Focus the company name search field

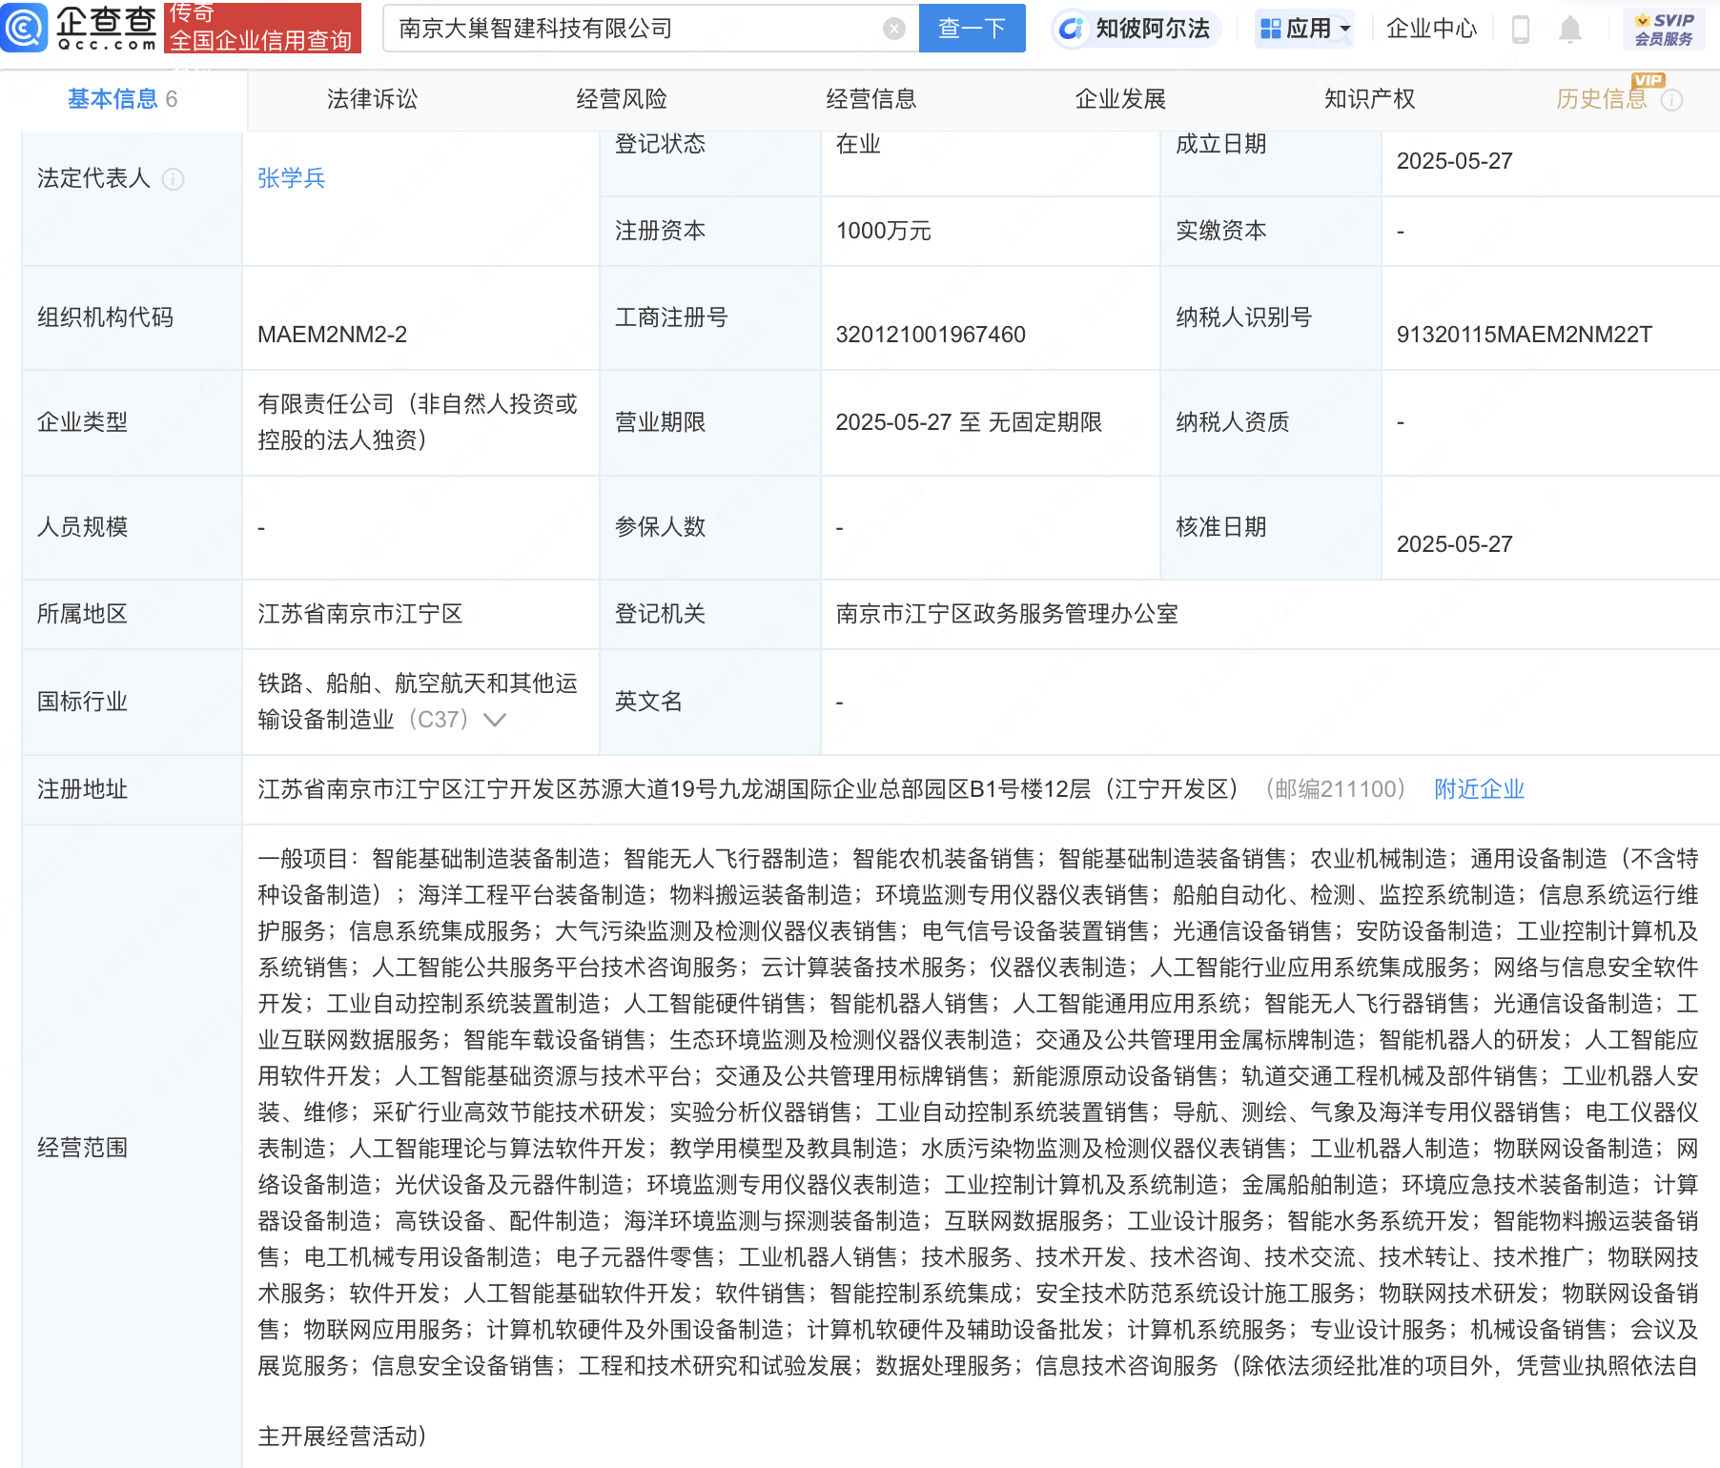tap(634, 29)
